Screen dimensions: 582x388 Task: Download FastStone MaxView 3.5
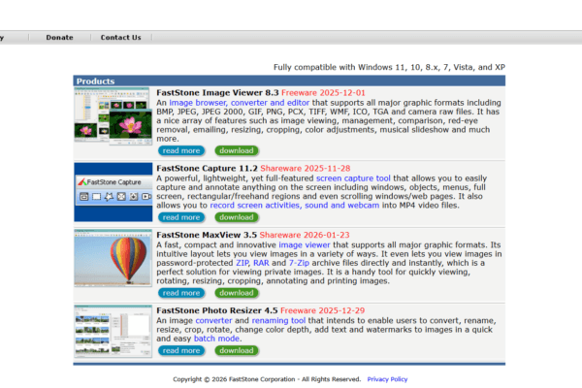[237, 293]
